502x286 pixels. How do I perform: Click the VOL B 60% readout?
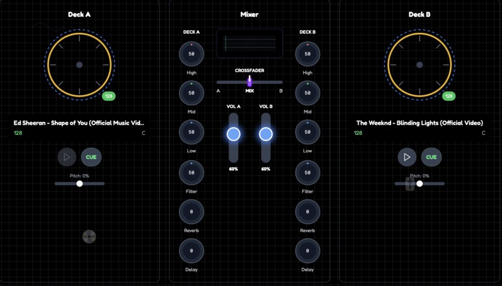pos(266,168)
